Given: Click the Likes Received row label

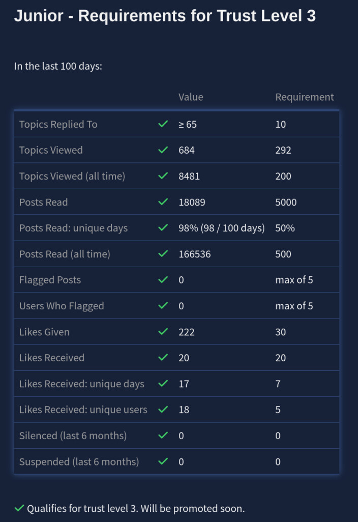Looking at the screenshot, I should [x=52, y=358].
